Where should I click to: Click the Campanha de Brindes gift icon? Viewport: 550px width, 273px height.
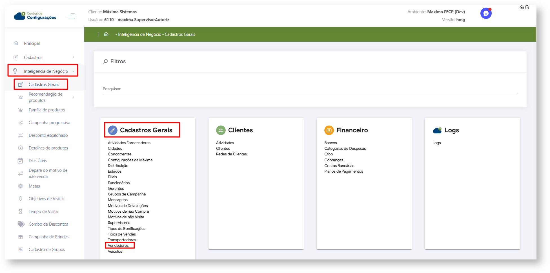pos(21,237)
